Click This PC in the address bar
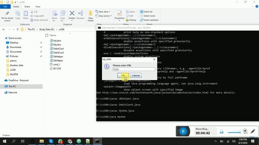The width and height of the screenshot is (259, 145). (31, 29)
